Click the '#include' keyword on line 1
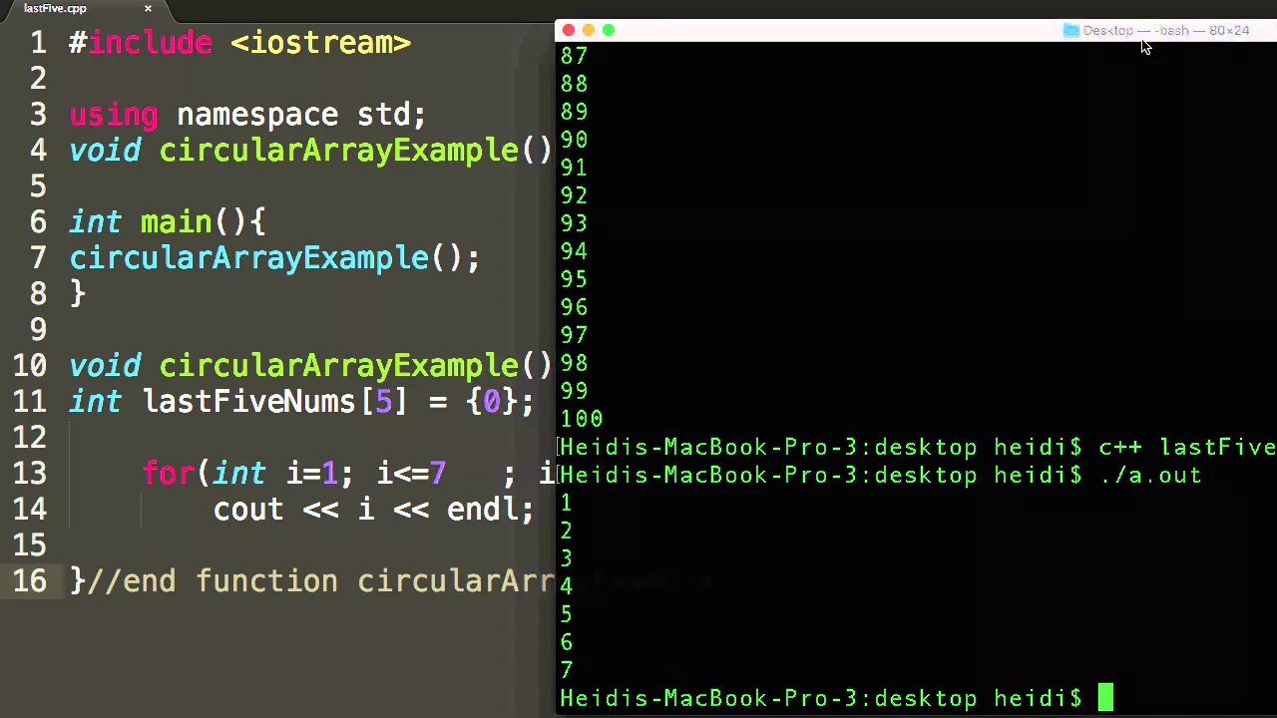The width and height of the screenshot is (1277, 718). pyautogui.click(x=141, y=43)
